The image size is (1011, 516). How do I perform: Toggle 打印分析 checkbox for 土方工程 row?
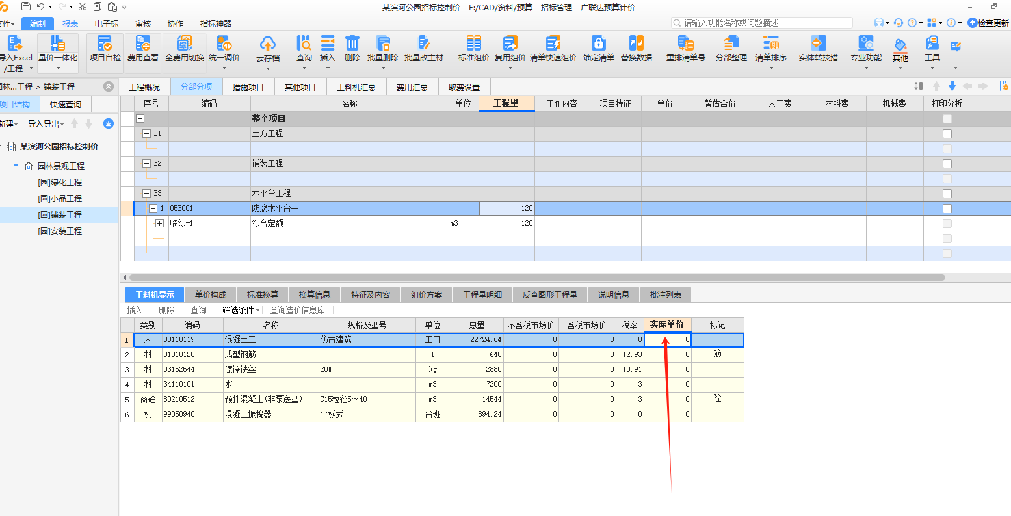(947, 134)
